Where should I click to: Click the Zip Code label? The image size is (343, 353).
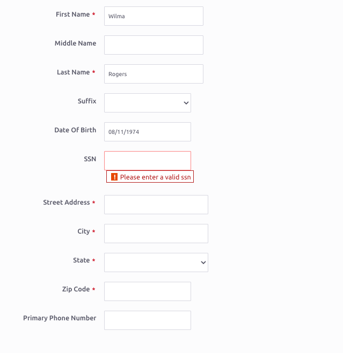point(76,289)
